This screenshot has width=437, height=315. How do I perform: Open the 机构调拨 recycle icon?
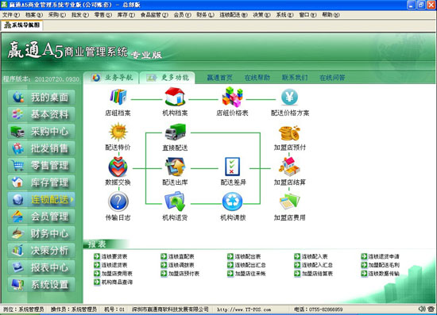(x=233, y=202)
